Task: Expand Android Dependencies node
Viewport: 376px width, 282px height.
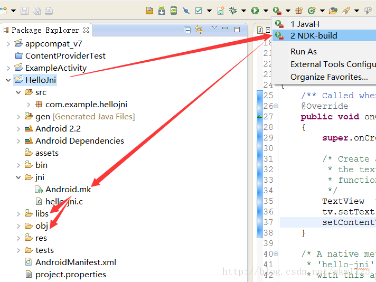Action: click(x=18, y=141)
